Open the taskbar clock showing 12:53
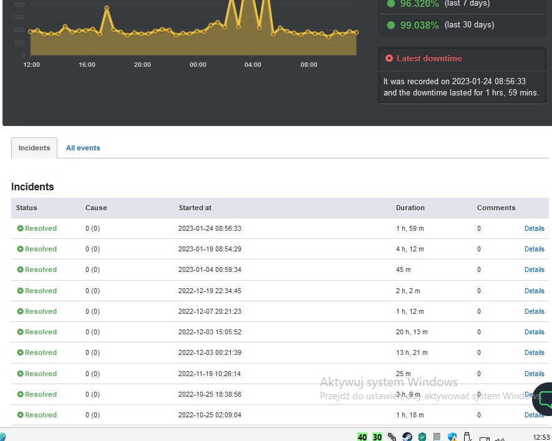 point(541,437)
